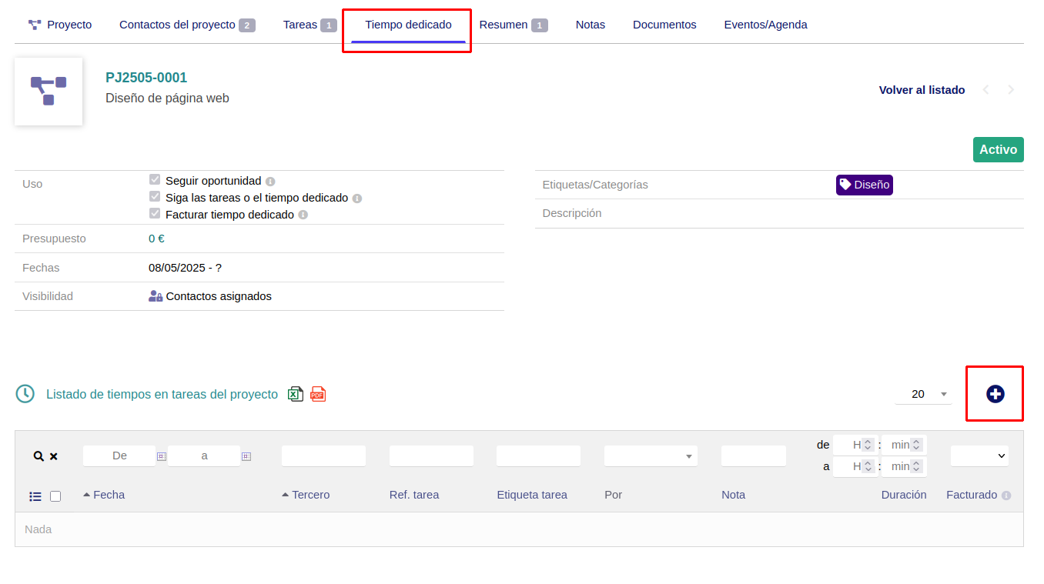Viewport: 1044px width, 584px height.
Task: Clear filters with the X icon
Action: 54,456
